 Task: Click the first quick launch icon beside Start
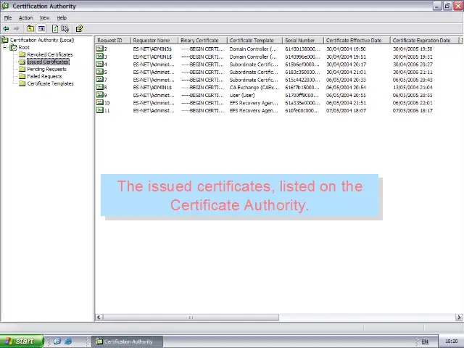57,341
